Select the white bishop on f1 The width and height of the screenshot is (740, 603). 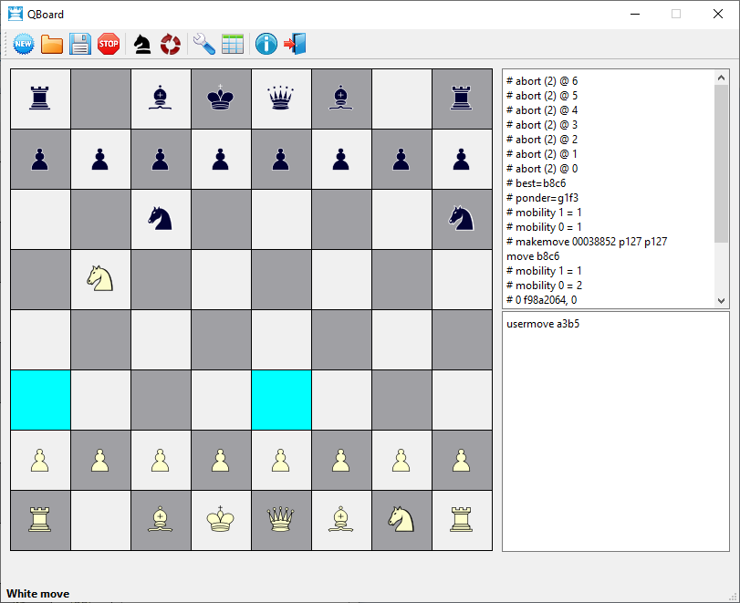[340, 519]
